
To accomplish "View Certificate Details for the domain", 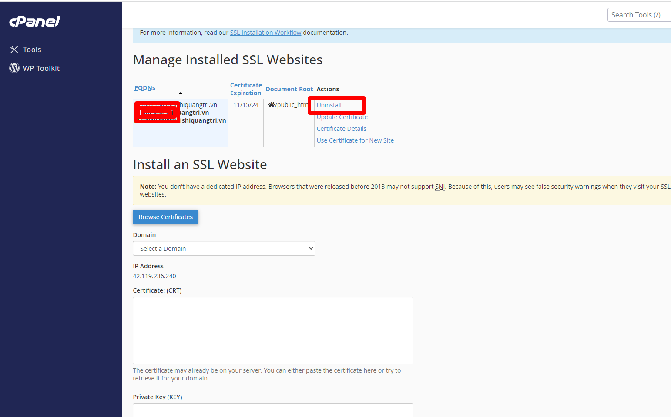I will (x=341, y=129).
